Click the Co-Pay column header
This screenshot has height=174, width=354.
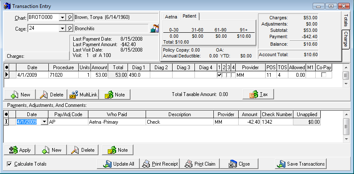(x=324, y=68)
